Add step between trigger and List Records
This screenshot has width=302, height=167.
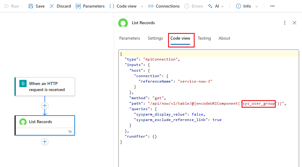(45, 106)
